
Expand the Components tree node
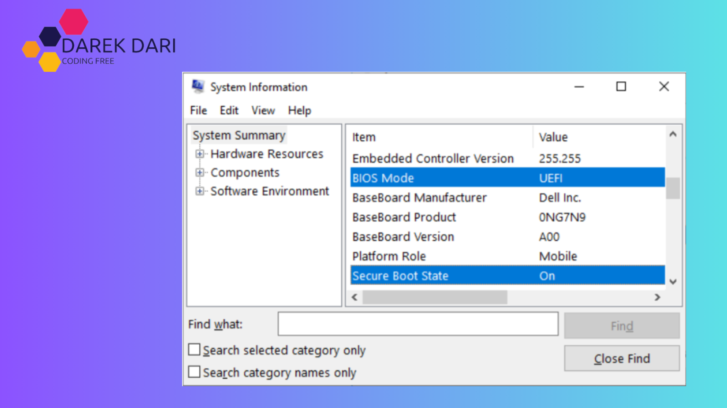[200, 172]
